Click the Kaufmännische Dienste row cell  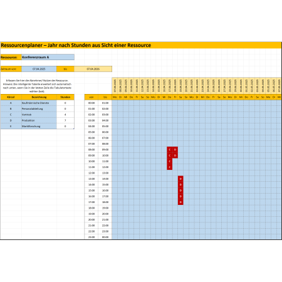coord(39,103)
